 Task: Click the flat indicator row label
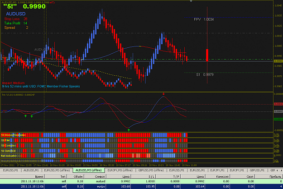(9, 156)
